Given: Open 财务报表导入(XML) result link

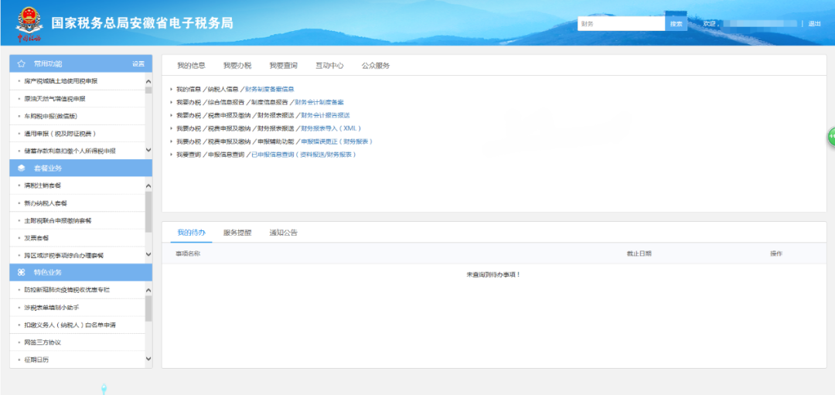Looking at the screenshot, I should tap(331, 128).
